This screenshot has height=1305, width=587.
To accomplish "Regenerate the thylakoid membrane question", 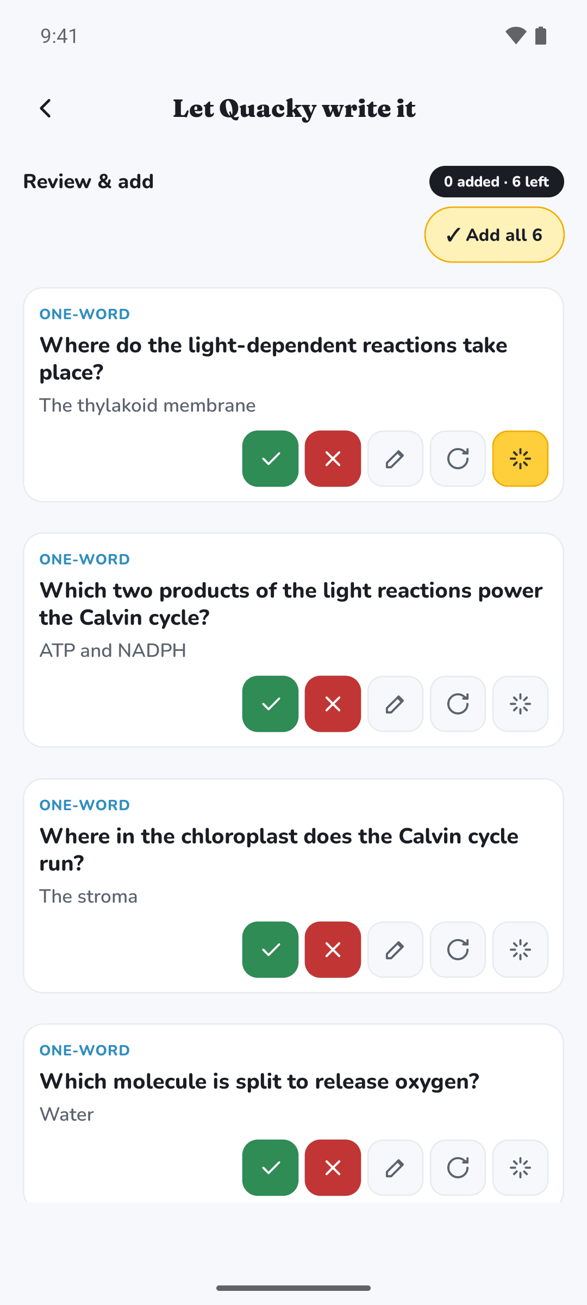I will 458,459.
